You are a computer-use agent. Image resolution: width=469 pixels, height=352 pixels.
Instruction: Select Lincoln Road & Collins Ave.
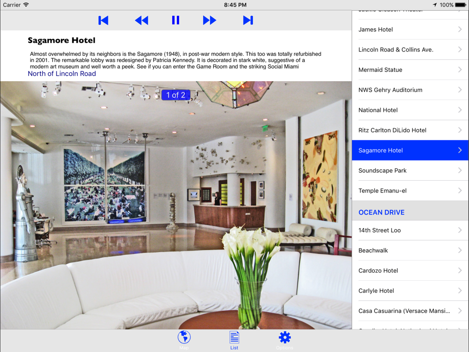[x=410, y=50]
